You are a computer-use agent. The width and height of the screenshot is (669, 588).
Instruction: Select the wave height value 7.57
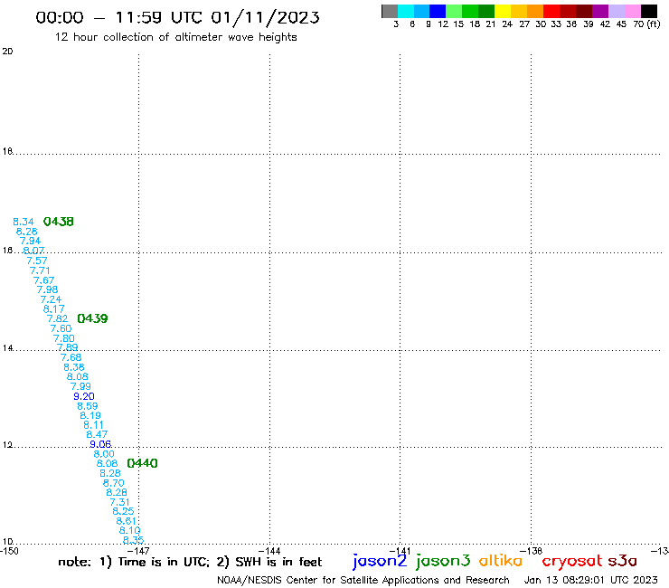pos(37,261)
